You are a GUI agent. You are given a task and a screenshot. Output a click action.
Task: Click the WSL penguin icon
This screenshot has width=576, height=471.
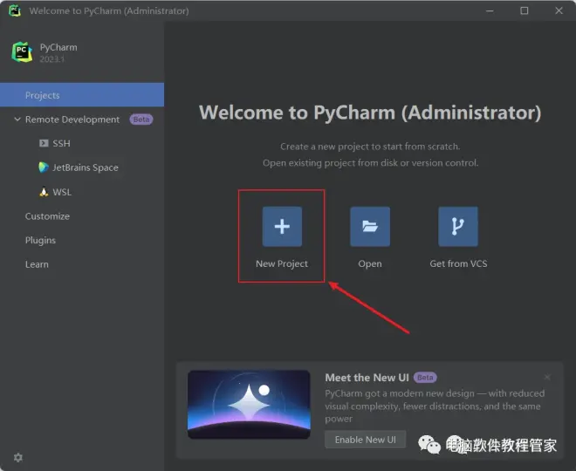[44, 192]
